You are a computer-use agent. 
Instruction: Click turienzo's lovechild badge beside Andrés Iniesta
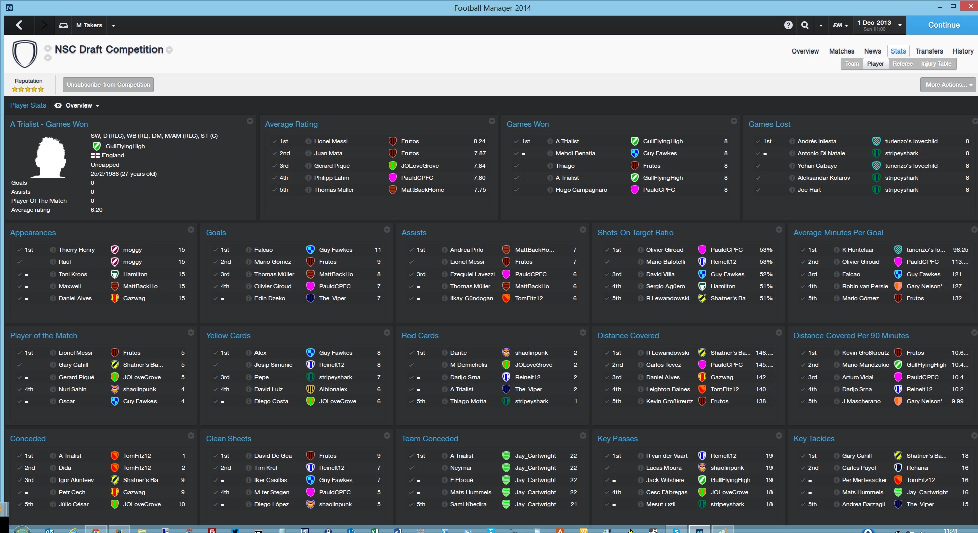(876, 141)
